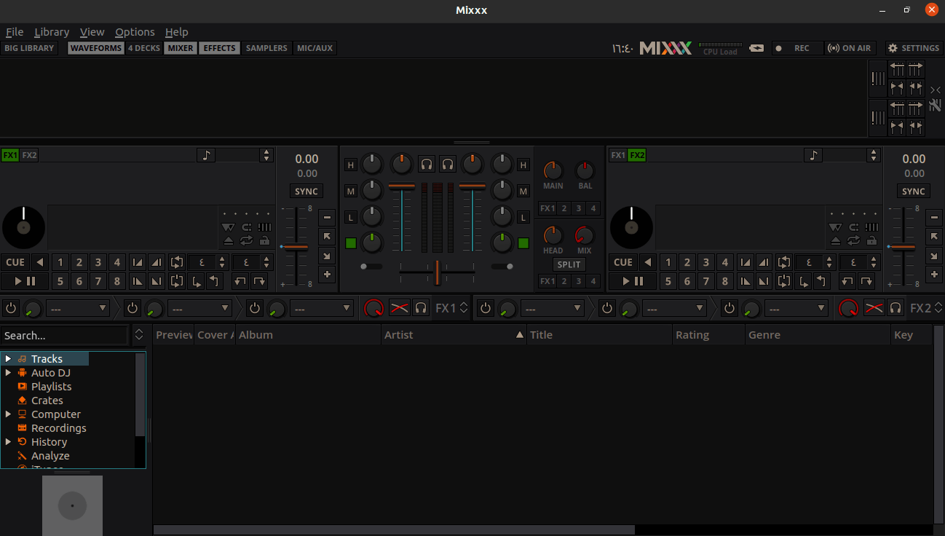Click right deck eject track icon
This screenshot has height=536, width=945.
pyautogui.click(x=836, y=240)
